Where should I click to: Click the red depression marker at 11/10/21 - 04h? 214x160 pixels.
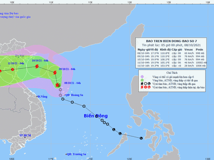click(12, 69)
